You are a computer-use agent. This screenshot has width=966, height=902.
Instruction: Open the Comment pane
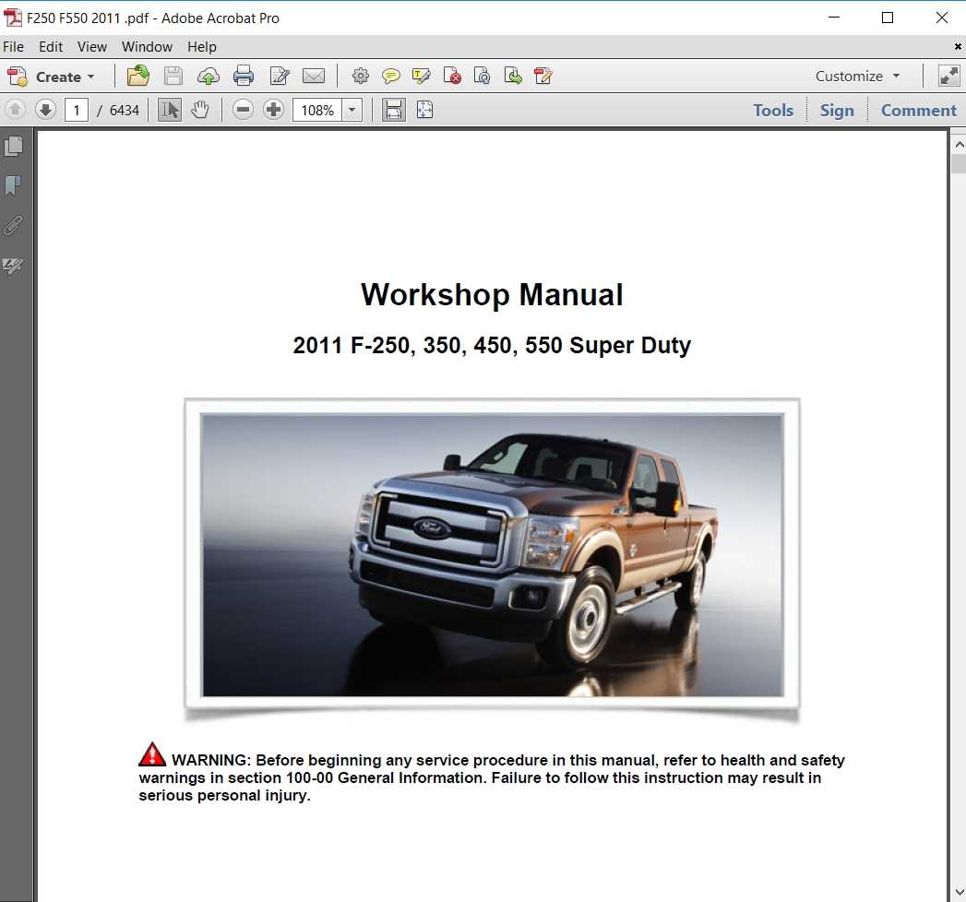pos(919,110)
